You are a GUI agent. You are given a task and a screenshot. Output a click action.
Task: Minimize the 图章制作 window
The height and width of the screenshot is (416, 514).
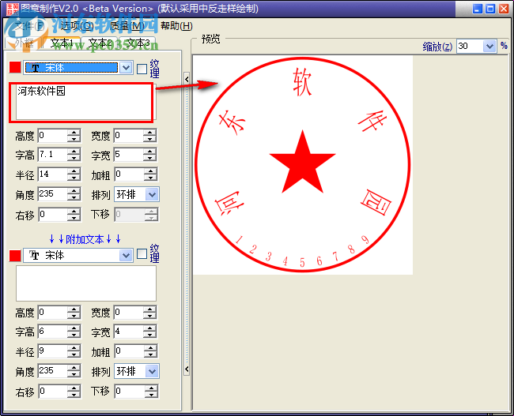click(478, 9)
